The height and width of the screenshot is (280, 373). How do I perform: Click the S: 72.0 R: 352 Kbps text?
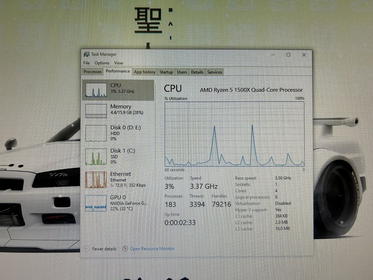tap(128, 185)
